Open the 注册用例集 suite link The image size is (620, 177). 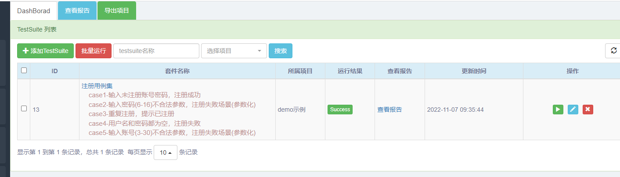pos(97,86)
